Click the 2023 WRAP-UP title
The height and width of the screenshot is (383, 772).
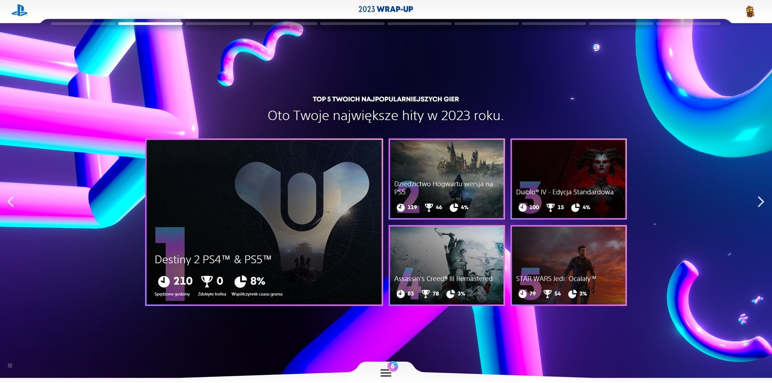pyautogui.click(x=386, y=9)
